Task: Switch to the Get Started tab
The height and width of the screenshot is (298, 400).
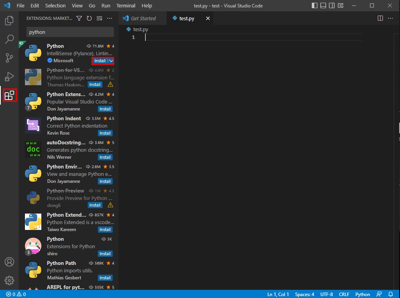Action: [142, 18]
